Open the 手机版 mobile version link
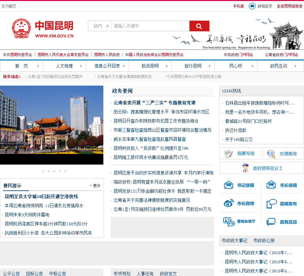The width and height of the screenshot is (304, 276). pyautogui.click(x=238, y=6)
